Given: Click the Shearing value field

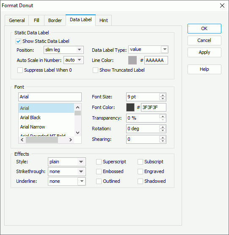Looking at the screenshot, I should click(x=143, y=139).
